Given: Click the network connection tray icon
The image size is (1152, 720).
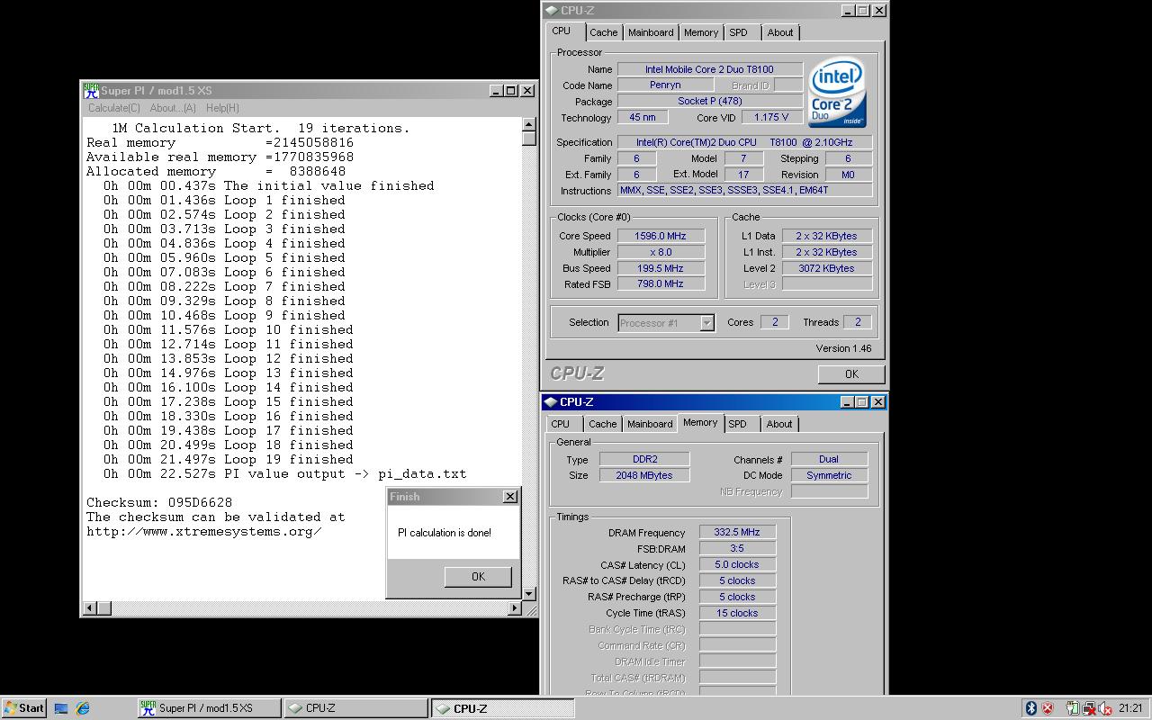Looking at the screenshot, I should coord(1089,708).
